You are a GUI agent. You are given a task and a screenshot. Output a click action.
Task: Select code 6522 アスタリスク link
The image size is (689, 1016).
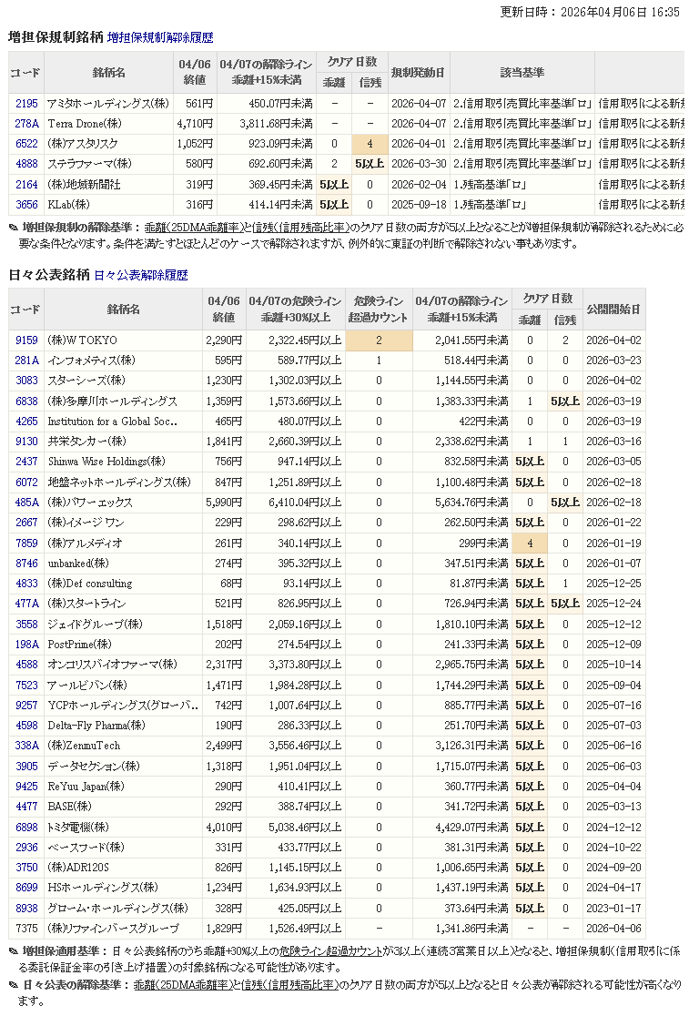[x=26, y=143]
